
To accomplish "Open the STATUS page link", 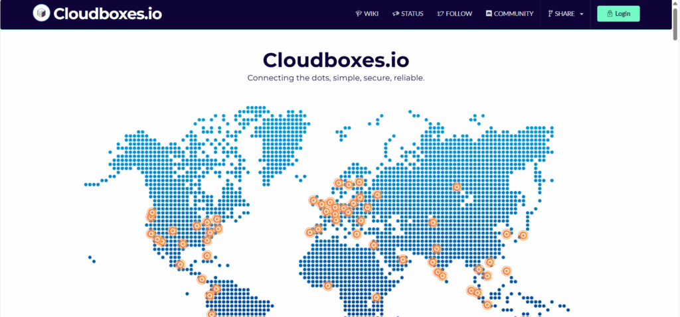I will pos(408,14).
